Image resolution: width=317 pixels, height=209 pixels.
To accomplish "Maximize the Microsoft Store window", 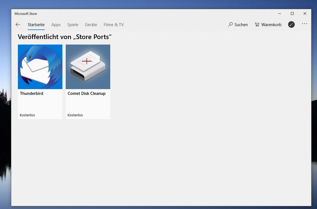I will 292,13.
